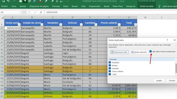Switch to the Fórmulas tab
This screenshot has width=177, height=99.
[56, 6]
